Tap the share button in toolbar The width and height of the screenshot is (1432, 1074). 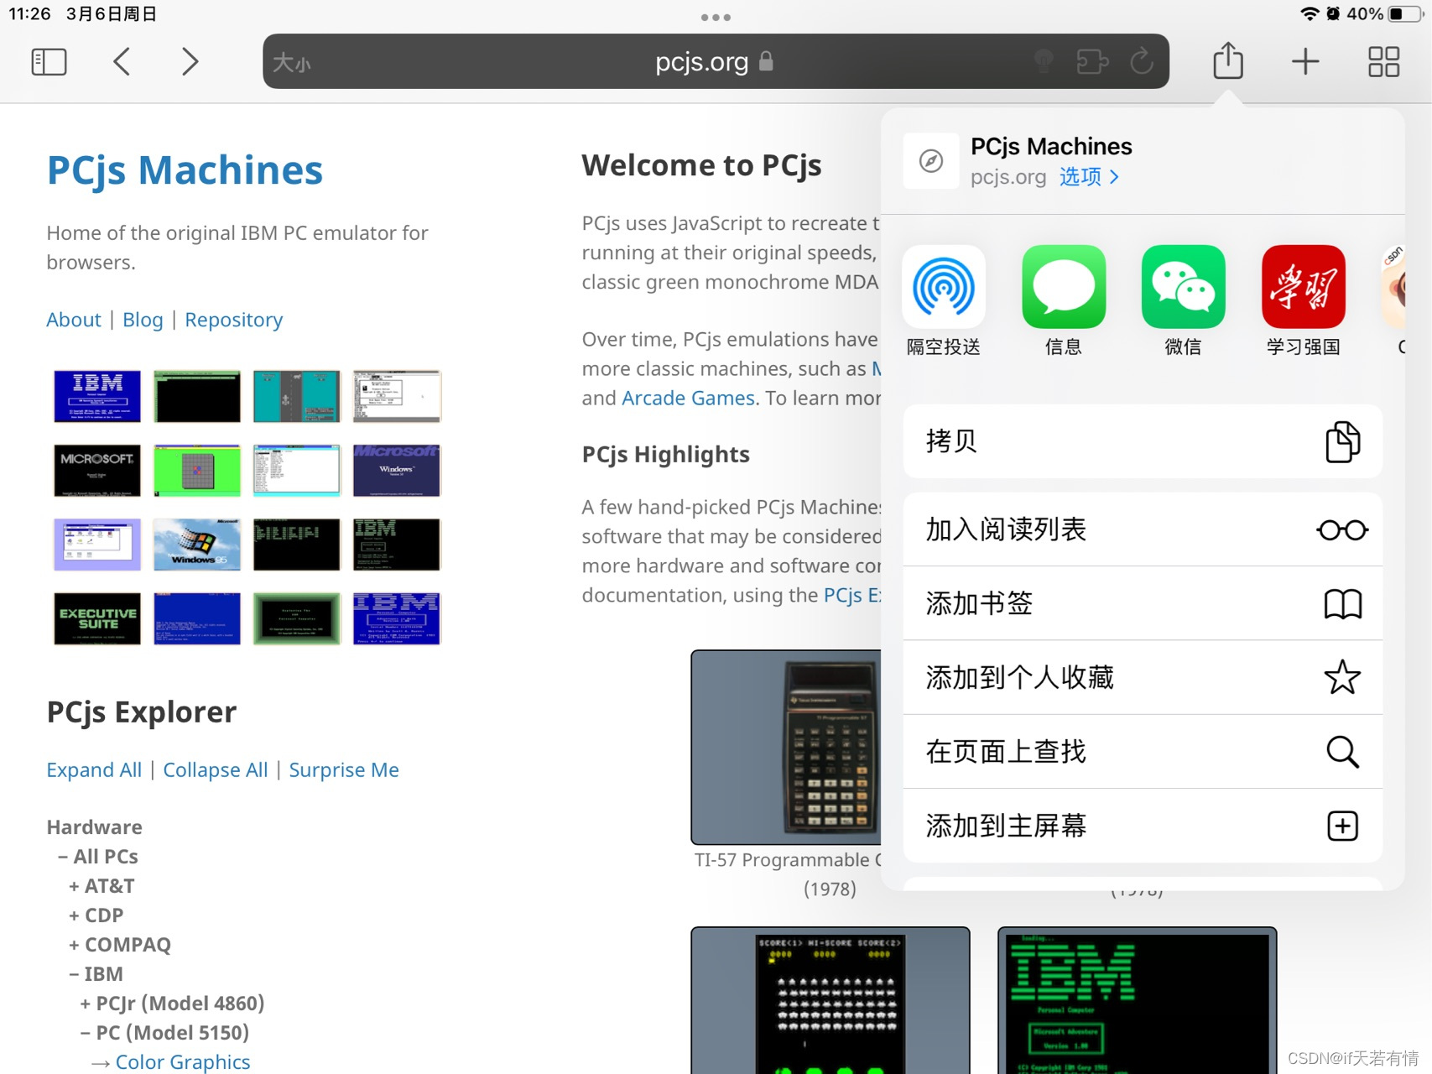tap(1228, 60)
